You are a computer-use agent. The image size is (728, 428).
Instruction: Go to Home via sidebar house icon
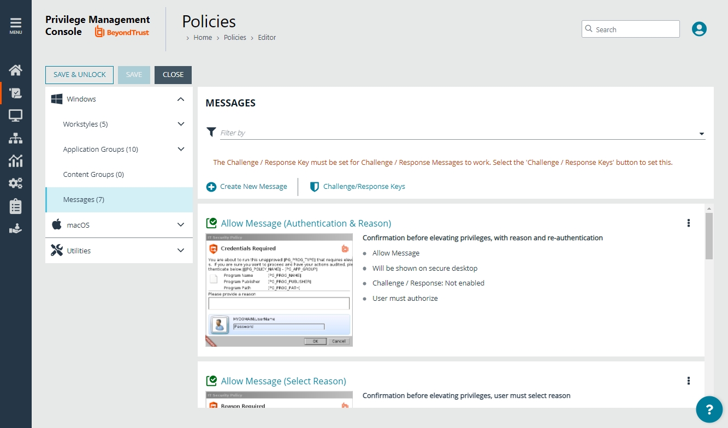pyautogui.click(x=15, y=70)
